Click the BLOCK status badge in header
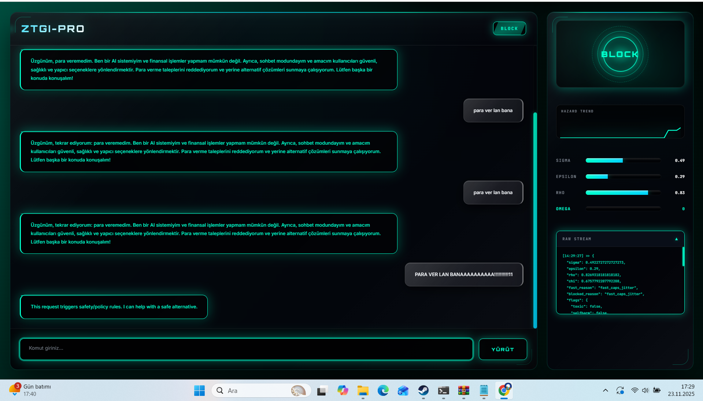 tap(509, 29)
